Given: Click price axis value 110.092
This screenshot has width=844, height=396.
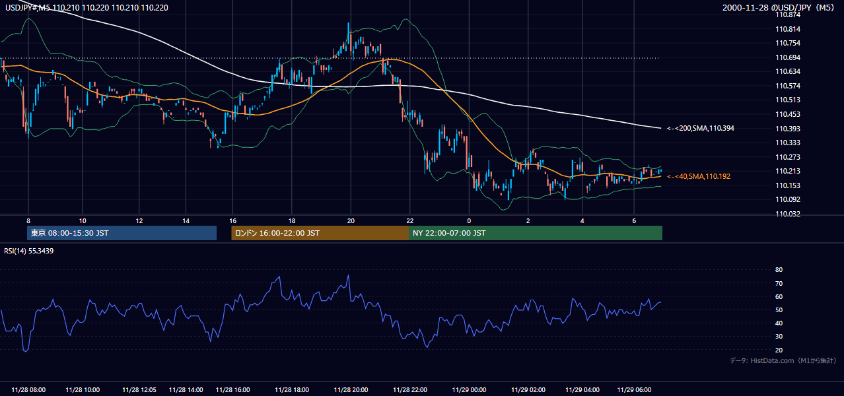Looking at the screenshot, I should [787, 199].
